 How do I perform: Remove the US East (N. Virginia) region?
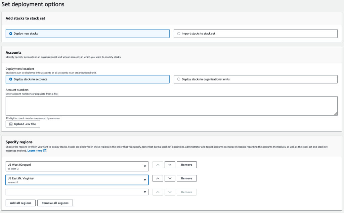coord(186,178)
